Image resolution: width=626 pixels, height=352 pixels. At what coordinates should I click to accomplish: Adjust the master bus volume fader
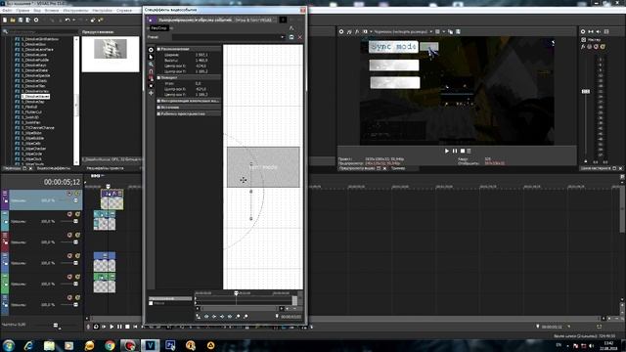tap(586, 91)
